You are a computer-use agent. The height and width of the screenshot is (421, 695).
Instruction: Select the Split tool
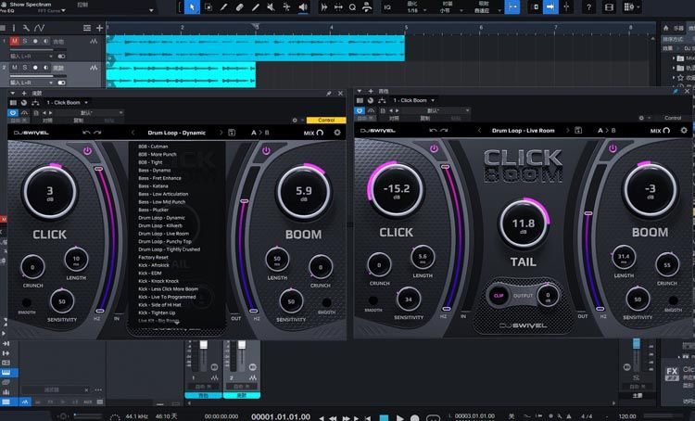click(x=224, y=7)
